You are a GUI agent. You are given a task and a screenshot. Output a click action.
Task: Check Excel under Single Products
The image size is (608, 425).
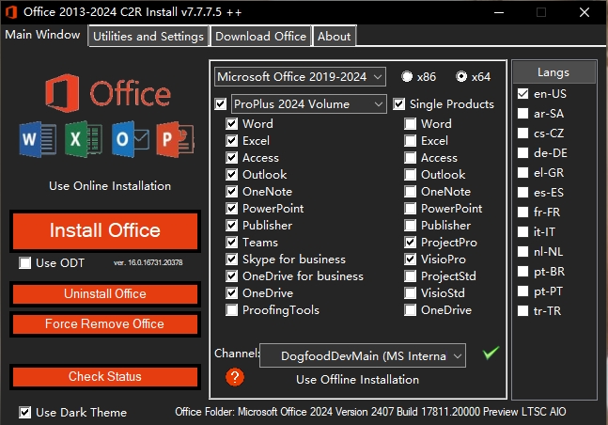[411, 140]
